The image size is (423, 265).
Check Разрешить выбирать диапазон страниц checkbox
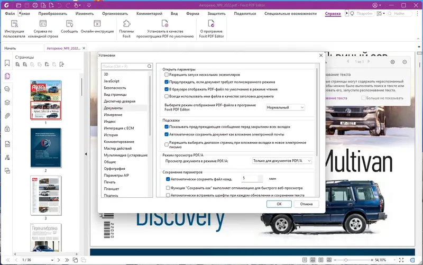point(167,144)
